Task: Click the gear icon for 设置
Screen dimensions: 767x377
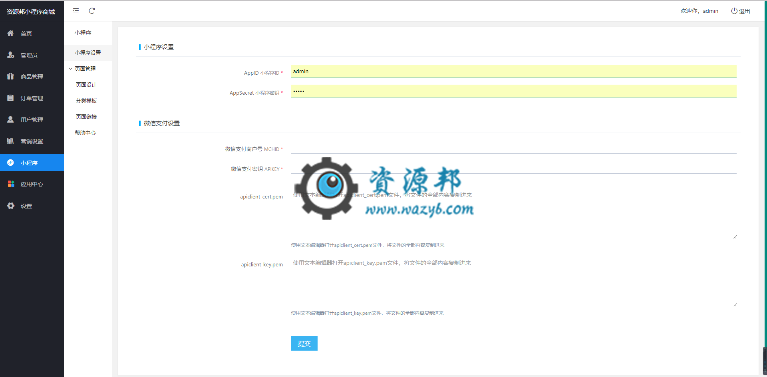Action: pyautogui.click(x=11, y=206)
